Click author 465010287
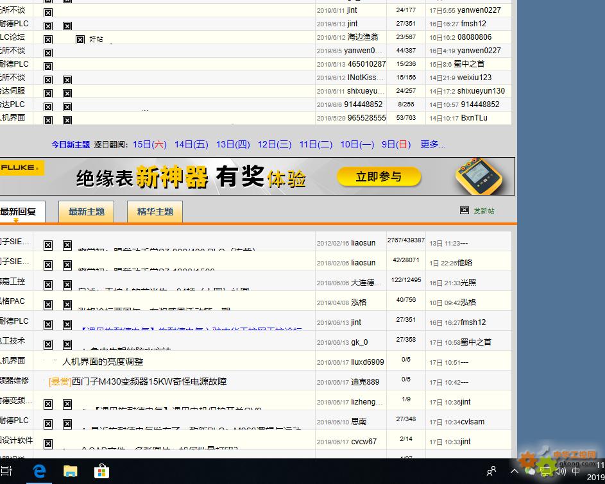 pyautogui.click(x=366, y=64)
